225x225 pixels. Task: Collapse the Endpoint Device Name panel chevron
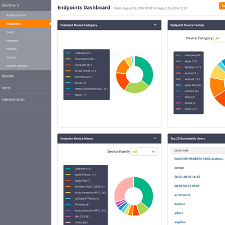155,138
